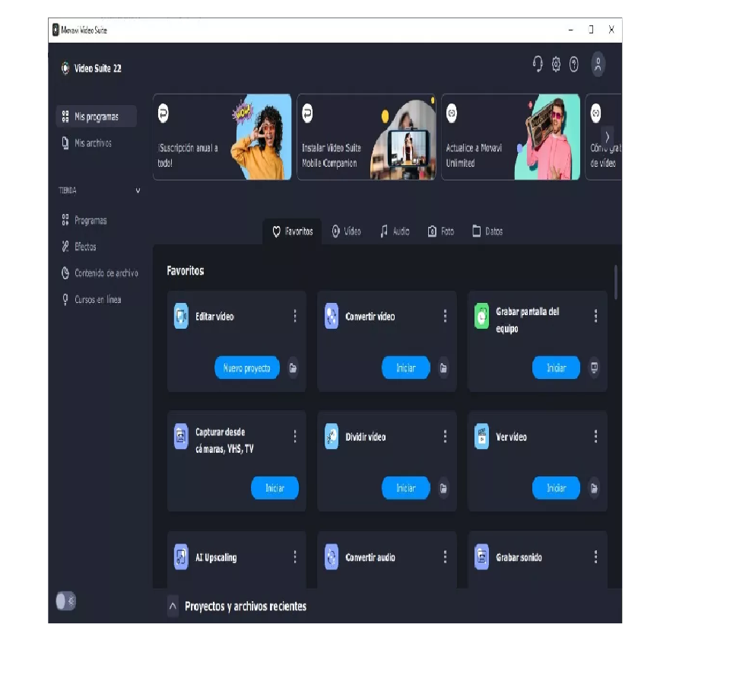The height and width of the screenshot is (685, 730).
Task: Open Instalar Video Suite Mobile Companion banner
Action: pyautogui.click(x=367, y=137)
